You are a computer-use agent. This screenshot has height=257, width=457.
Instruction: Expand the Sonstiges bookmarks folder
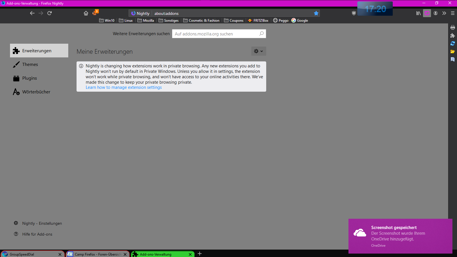[169, 21]
